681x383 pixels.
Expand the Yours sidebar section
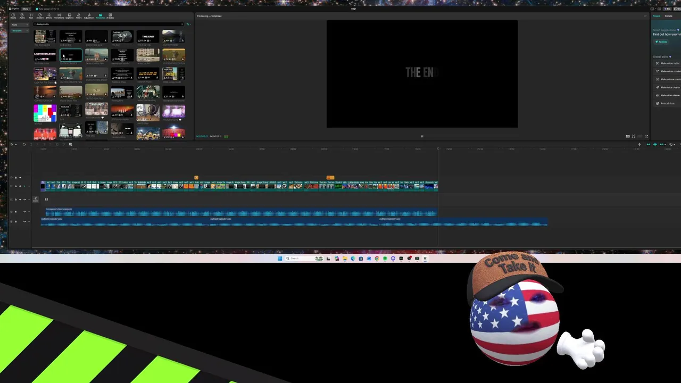tap(20, 24)
